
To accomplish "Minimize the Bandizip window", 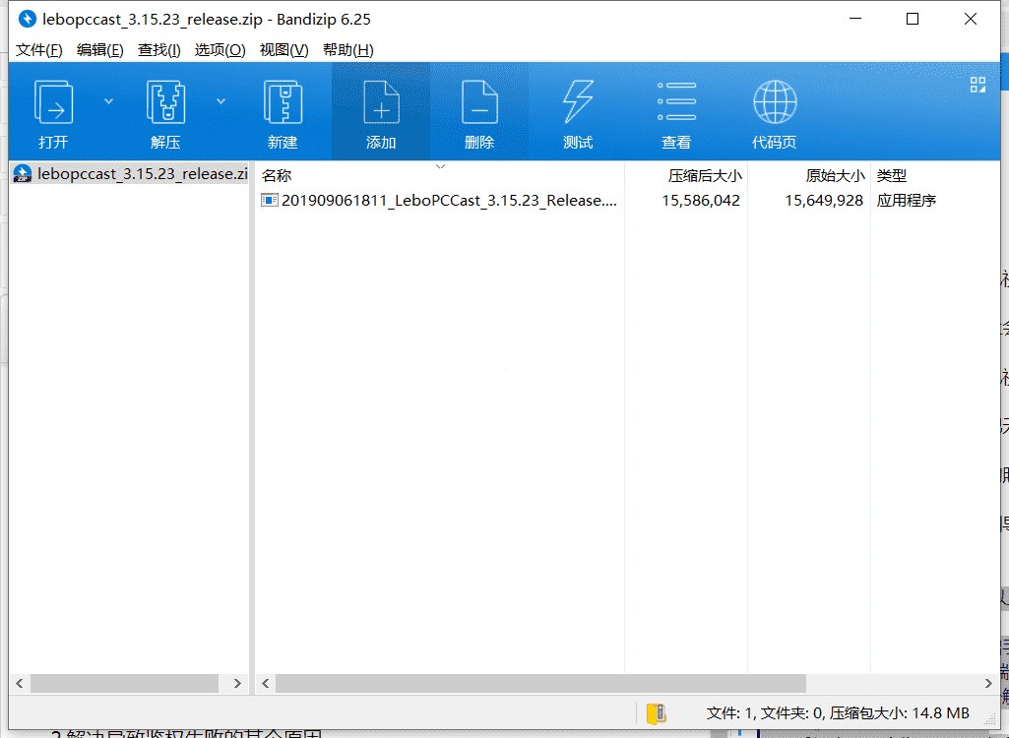I will point(855,19).
